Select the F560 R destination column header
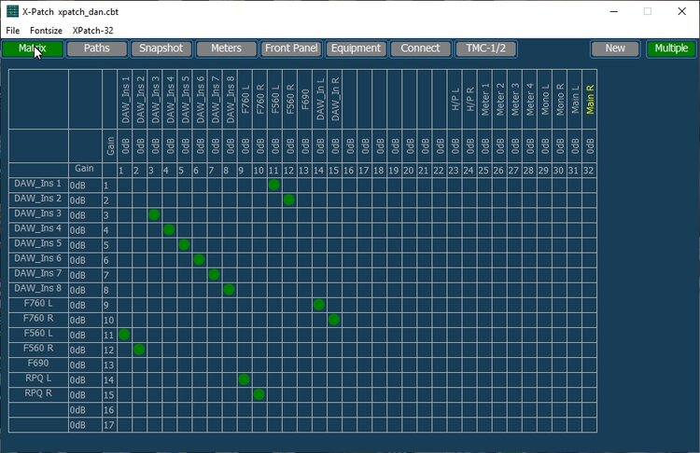This screenshot has width=700, height=453. (x=290, y=100)
